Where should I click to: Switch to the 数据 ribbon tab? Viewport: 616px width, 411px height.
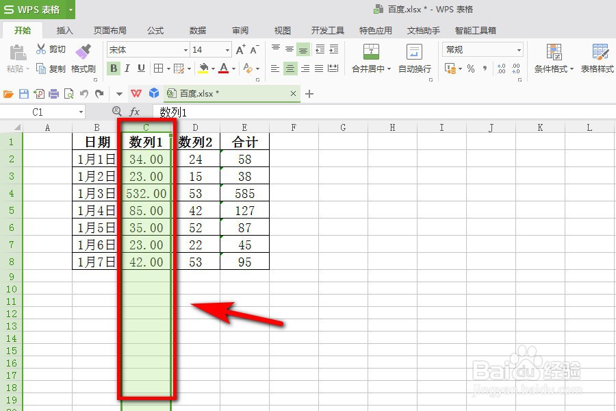click(x=196, y=30)
